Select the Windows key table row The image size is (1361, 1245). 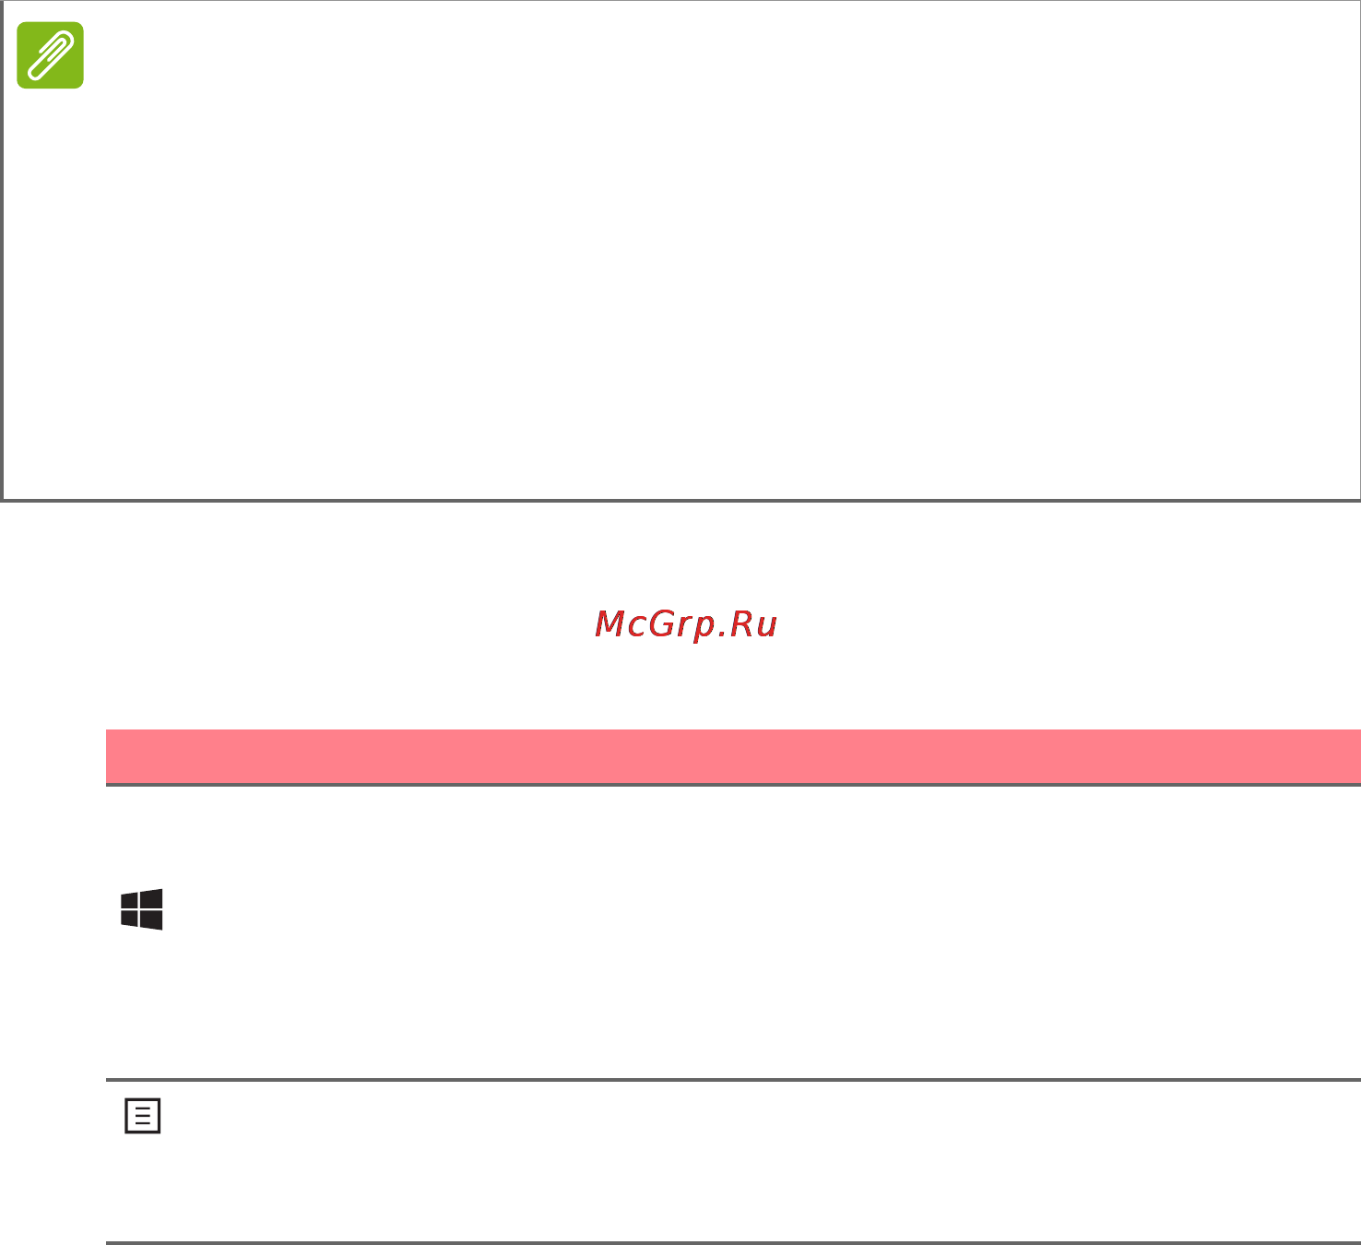pyautogui.click(x=733, y=931)
